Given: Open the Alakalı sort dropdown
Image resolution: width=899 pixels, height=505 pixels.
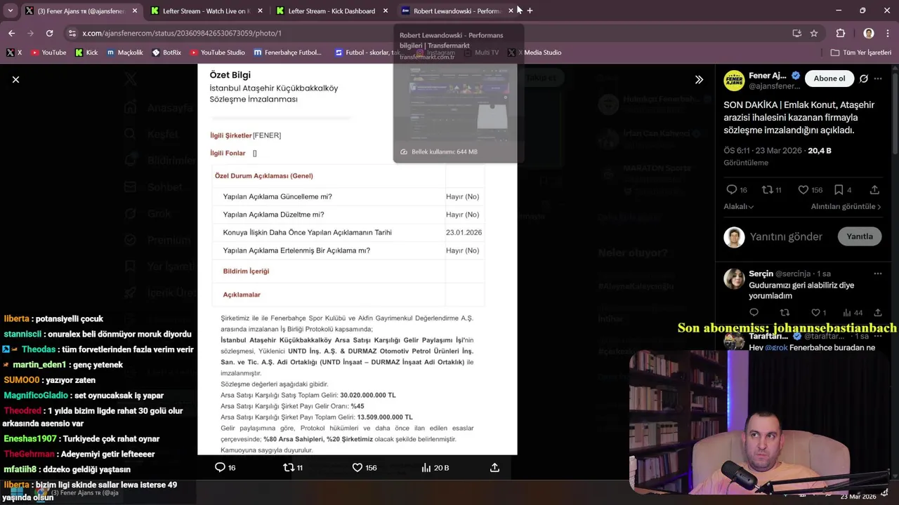Looking at the screenshot, I should point(739,206).
